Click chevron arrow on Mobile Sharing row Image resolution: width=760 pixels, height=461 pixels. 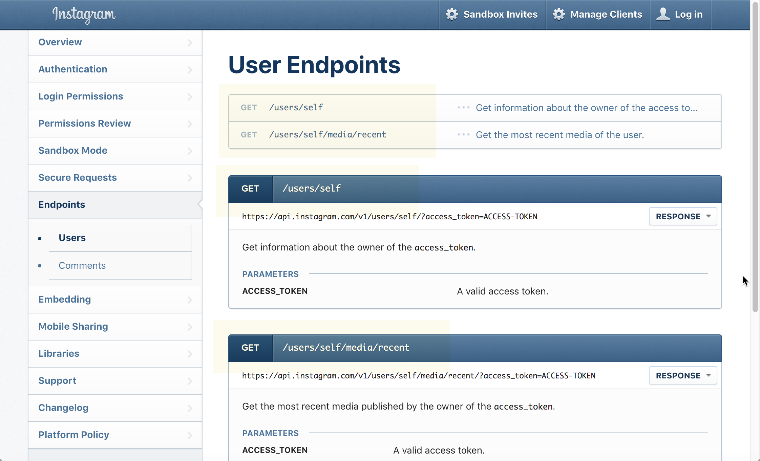(190, 327)
